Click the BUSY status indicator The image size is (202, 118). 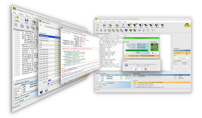point(154,44)
